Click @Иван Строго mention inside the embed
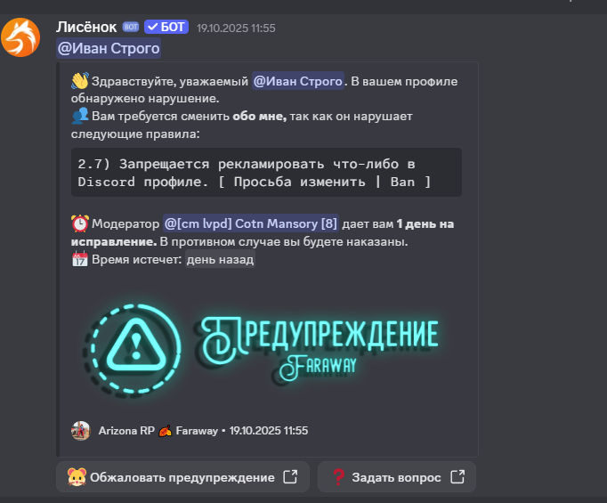The width and height of the screenshot is (607, 503). pyautogui.click(x=297, y=81)
